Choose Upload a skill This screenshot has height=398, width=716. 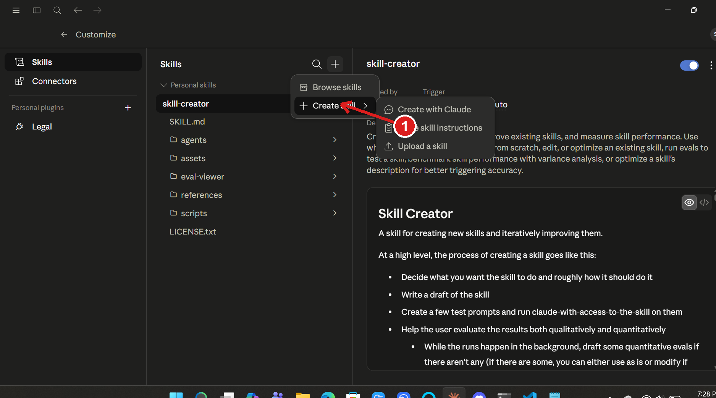tap(435, 146)
